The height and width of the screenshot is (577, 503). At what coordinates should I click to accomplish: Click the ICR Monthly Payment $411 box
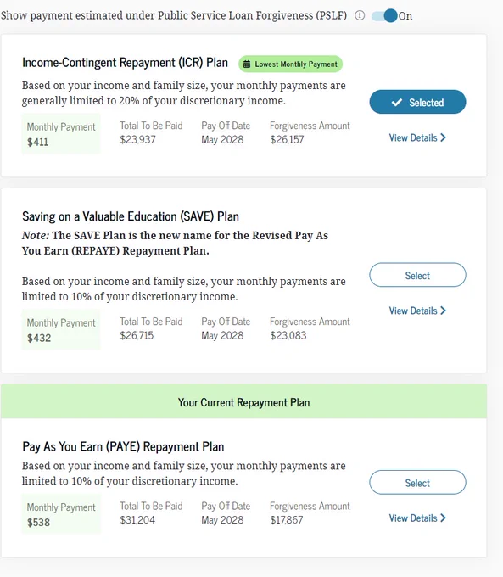pos(61,134)
